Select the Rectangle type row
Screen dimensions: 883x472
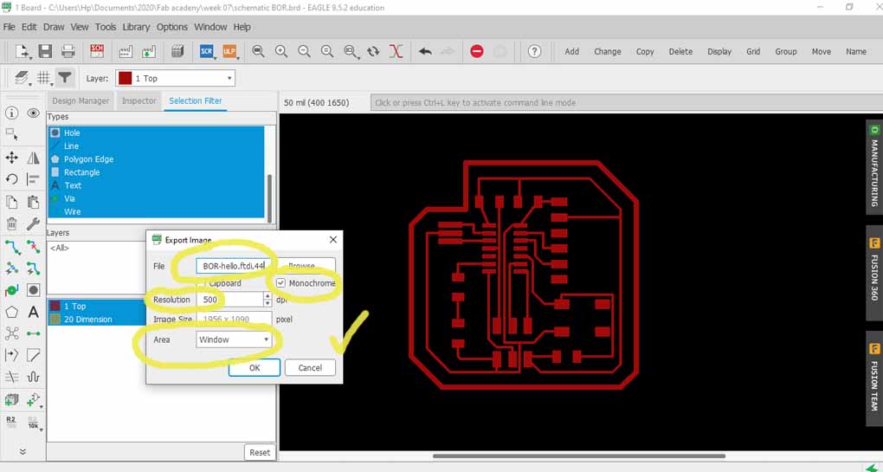click(x=156, y=172)
